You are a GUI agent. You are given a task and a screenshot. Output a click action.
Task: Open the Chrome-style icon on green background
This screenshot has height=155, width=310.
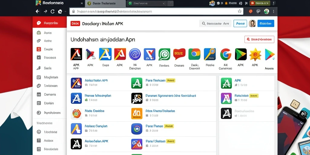coord(194,54)
